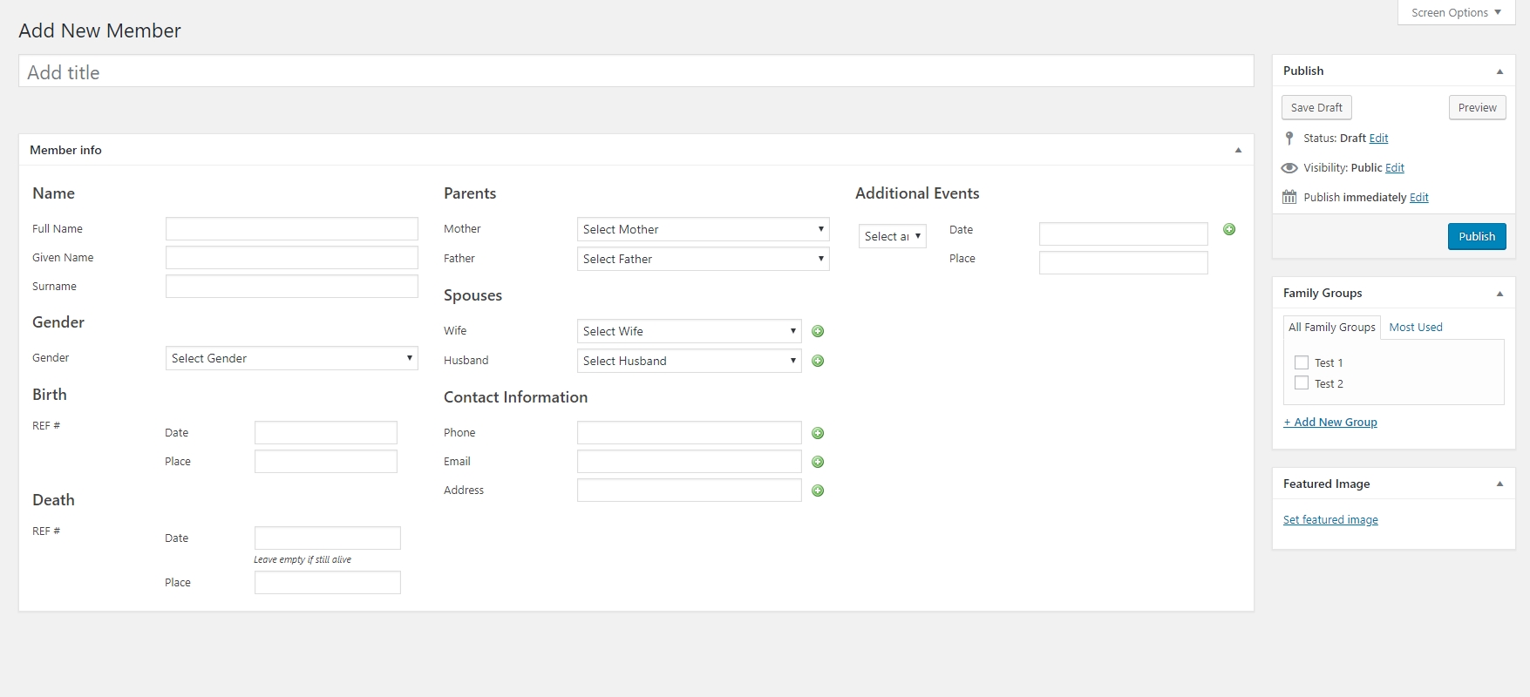
Task: Click the green plus icon beside Wife
Action: point(818,331)
